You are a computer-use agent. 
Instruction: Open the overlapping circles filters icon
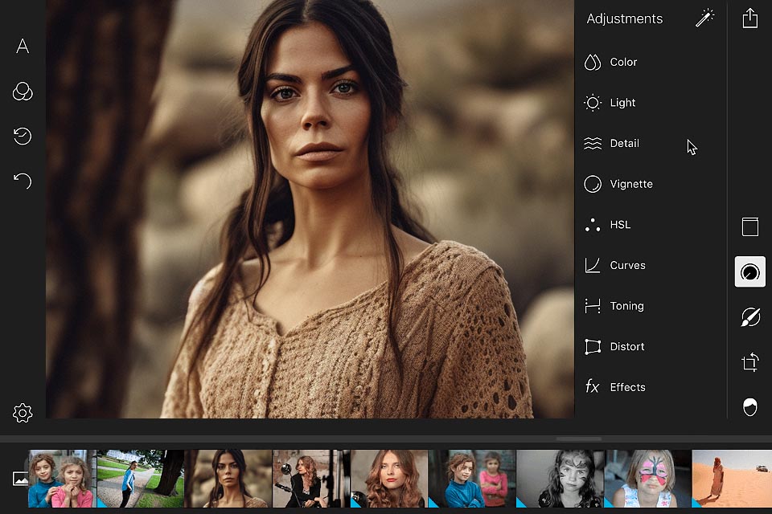(23, 91)
